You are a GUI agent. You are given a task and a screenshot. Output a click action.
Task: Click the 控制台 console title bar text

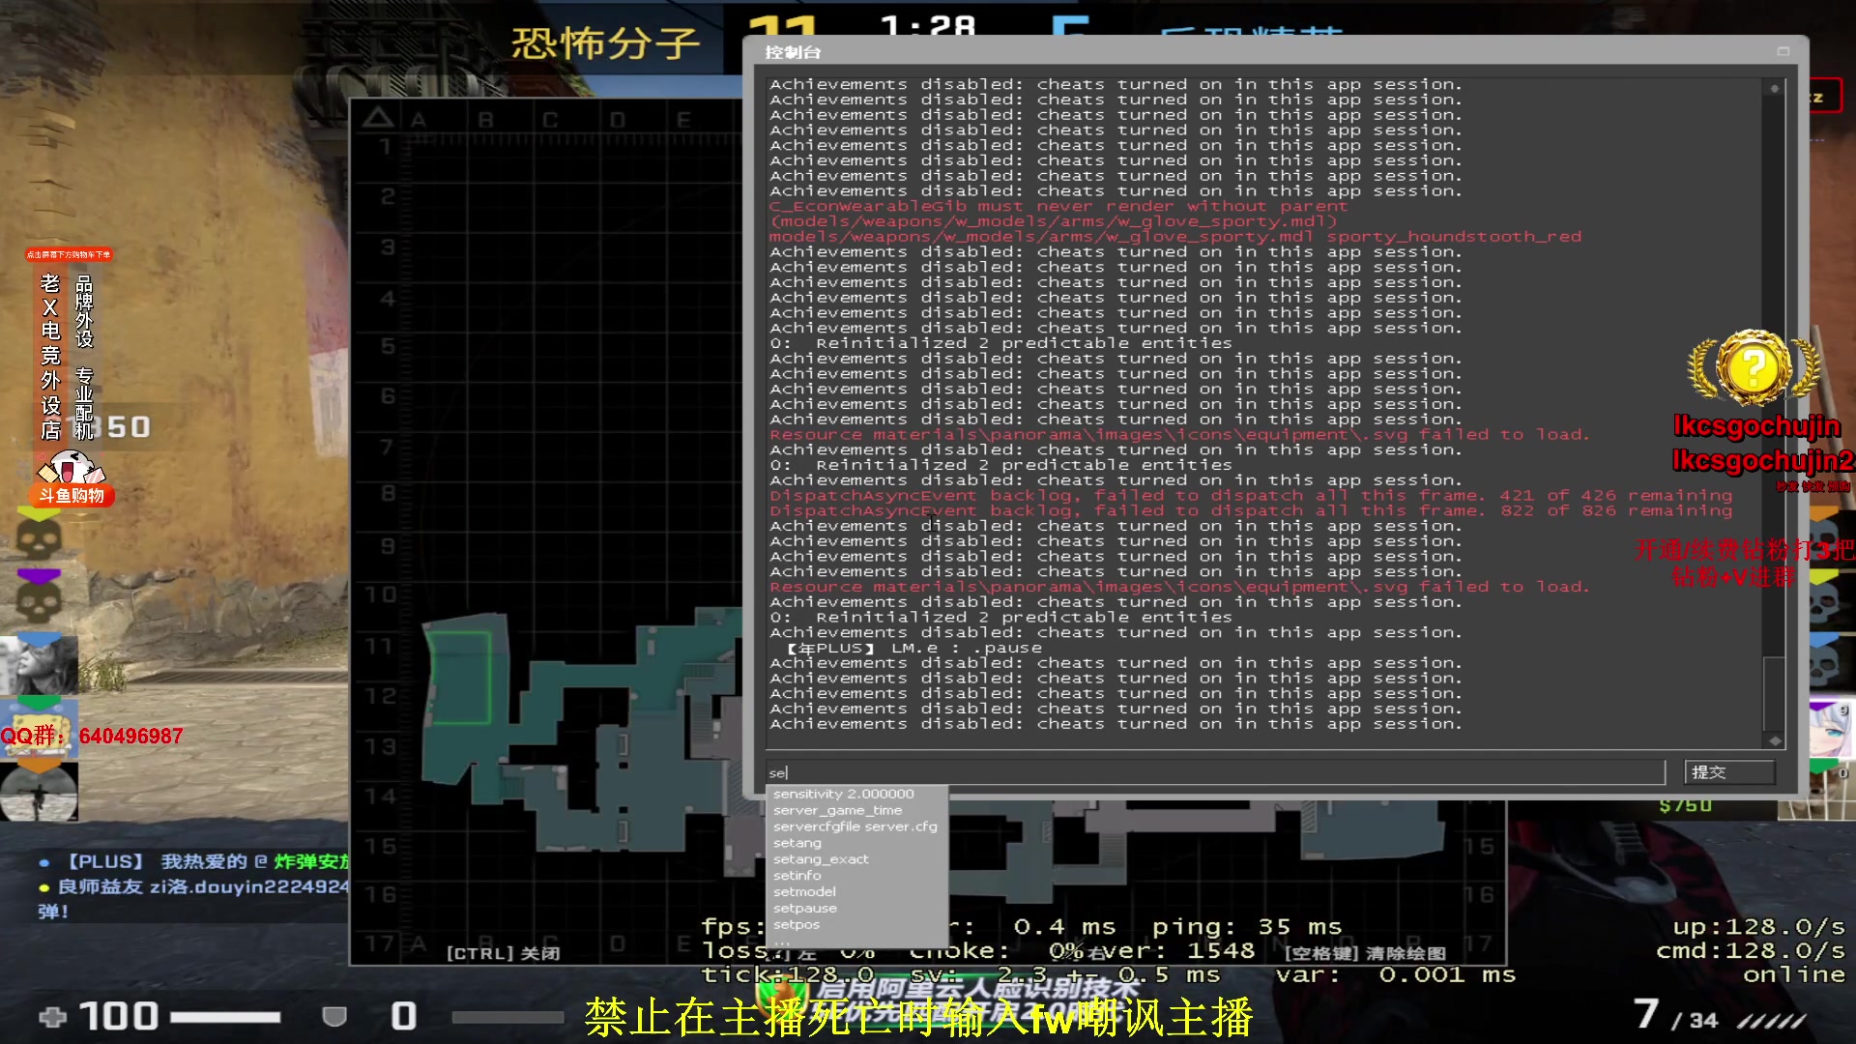[793, 52]
